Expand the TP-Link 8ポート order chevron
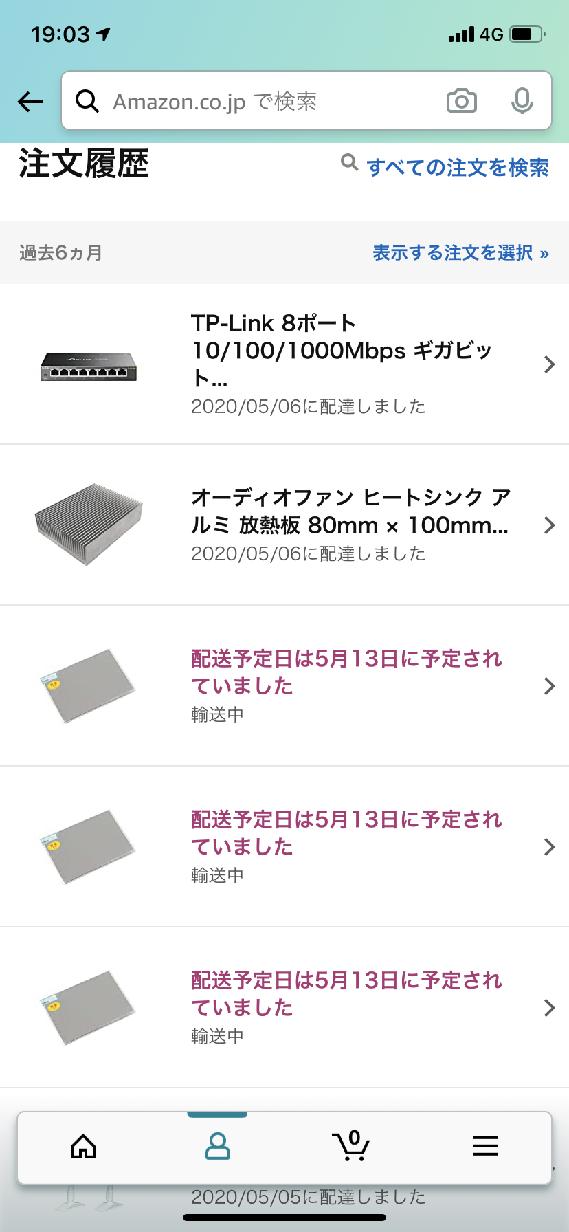The height and width of the screenshot is (1232, 569). point(549,364)
